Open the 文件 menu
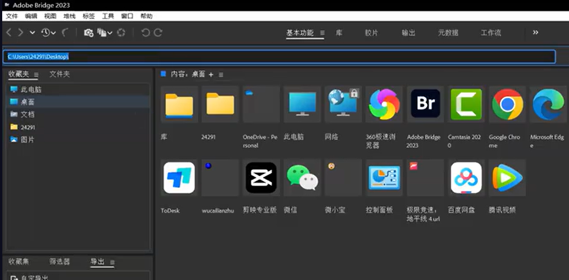The height and width of the screenshot is (280, 569). pyautogui.click(x=12, y=16)
